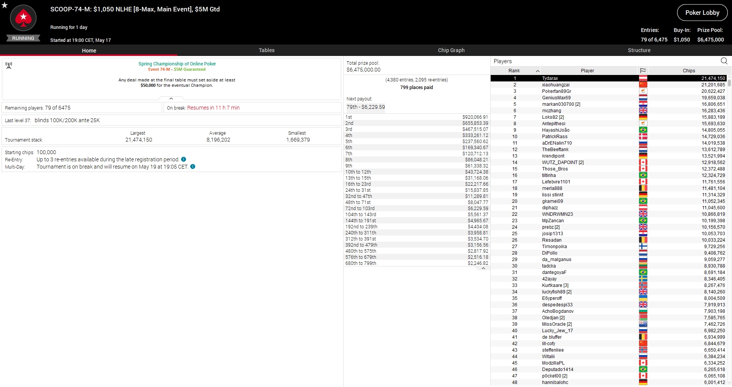Select player TheBeeftank
This screenshot has height=387, width=732.
608,150
